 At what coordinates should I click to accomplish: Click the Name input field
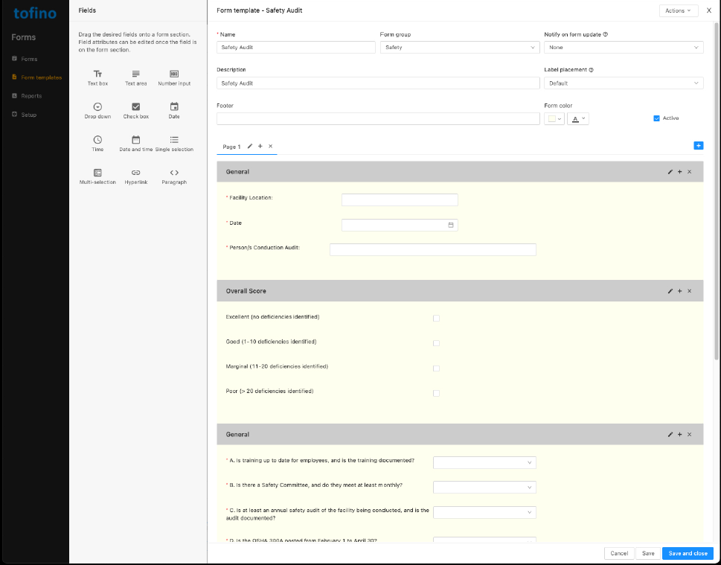click(296, 48)
